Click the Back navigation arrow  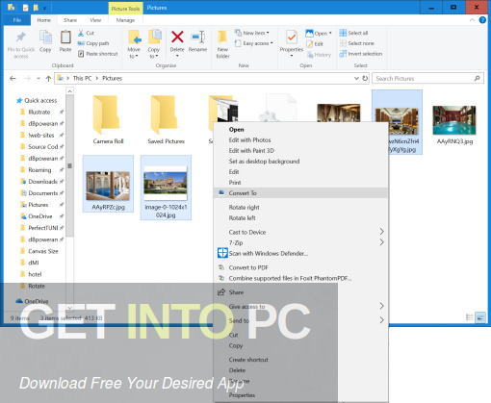pos(13,78)
